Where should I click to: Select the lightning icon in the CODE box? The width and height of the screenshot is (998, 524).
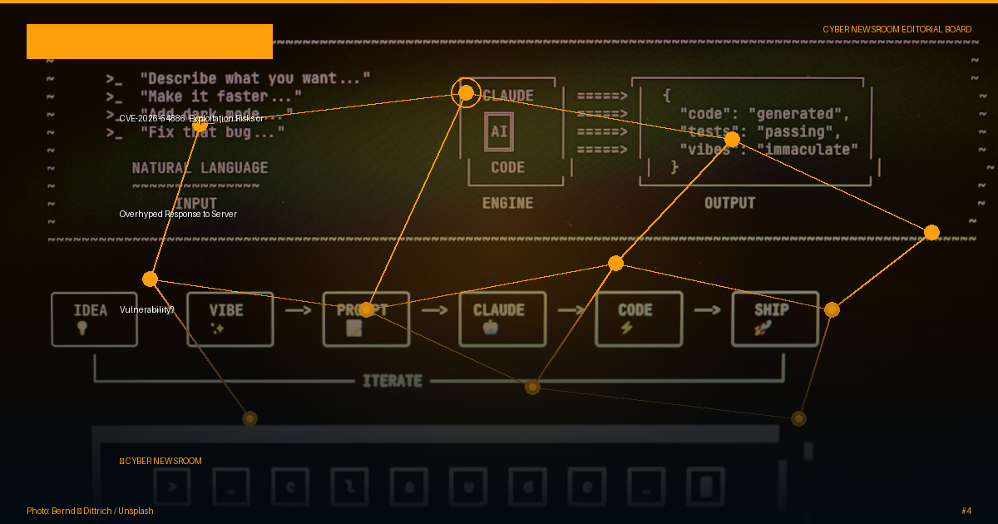(626, 329)
